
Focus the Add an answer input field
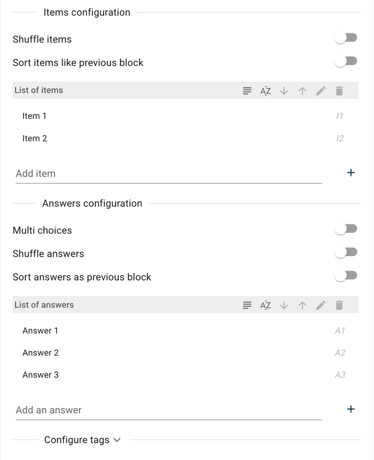coord(168,410)
